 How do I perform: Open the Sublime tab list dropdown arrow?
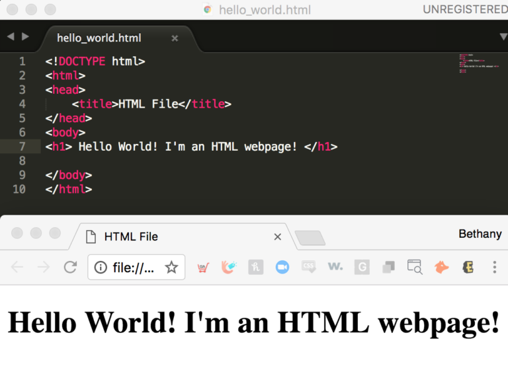[x=503, y=36]
